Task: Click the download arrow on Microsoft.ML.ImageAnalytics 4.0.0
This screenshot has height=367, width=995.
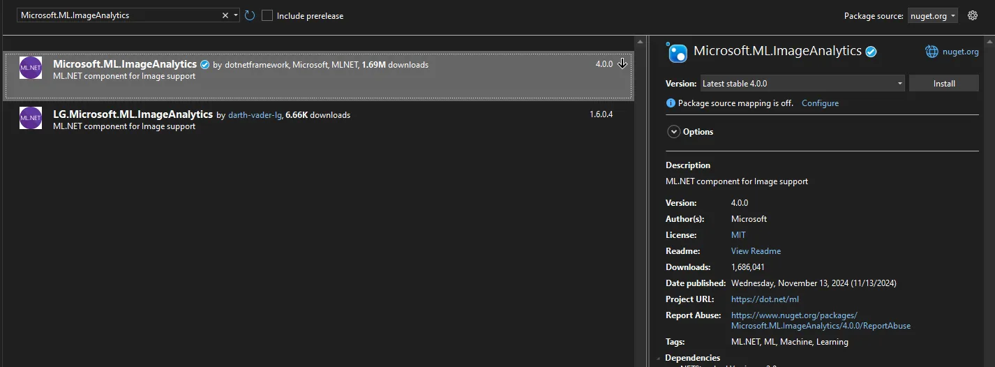Action: click(622, 64)
